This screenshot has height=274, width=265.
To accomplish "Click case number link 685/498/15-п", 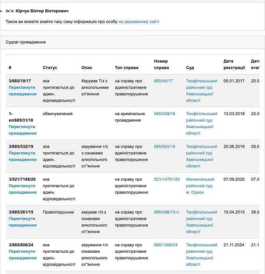I will coord(166,212).
